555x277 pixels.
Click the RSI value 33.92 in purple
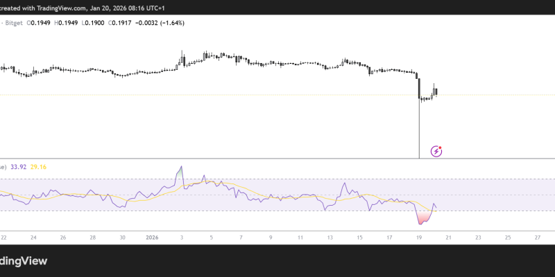point(20,167)
